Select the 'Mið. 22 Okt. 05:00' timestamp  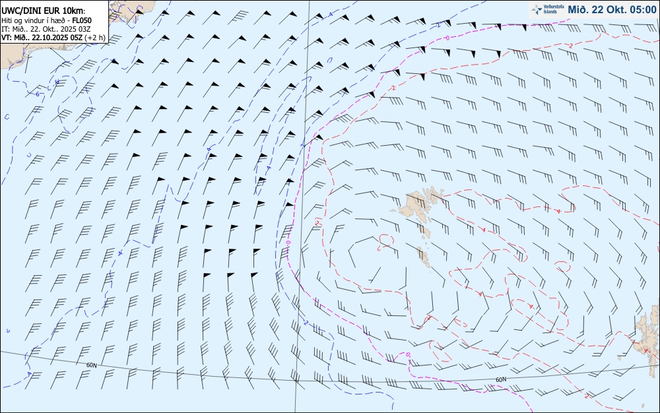coord(612,10)
